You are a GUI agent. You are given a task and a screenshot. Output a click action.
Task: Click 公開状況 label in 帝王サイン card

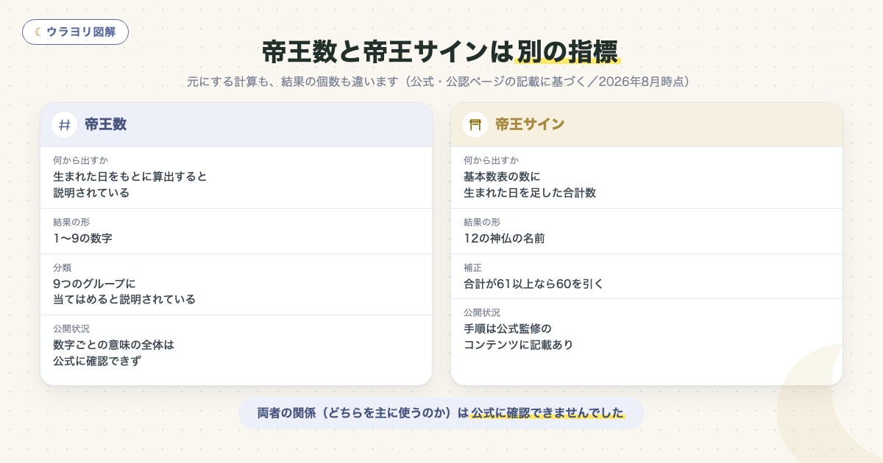[482, 312]
